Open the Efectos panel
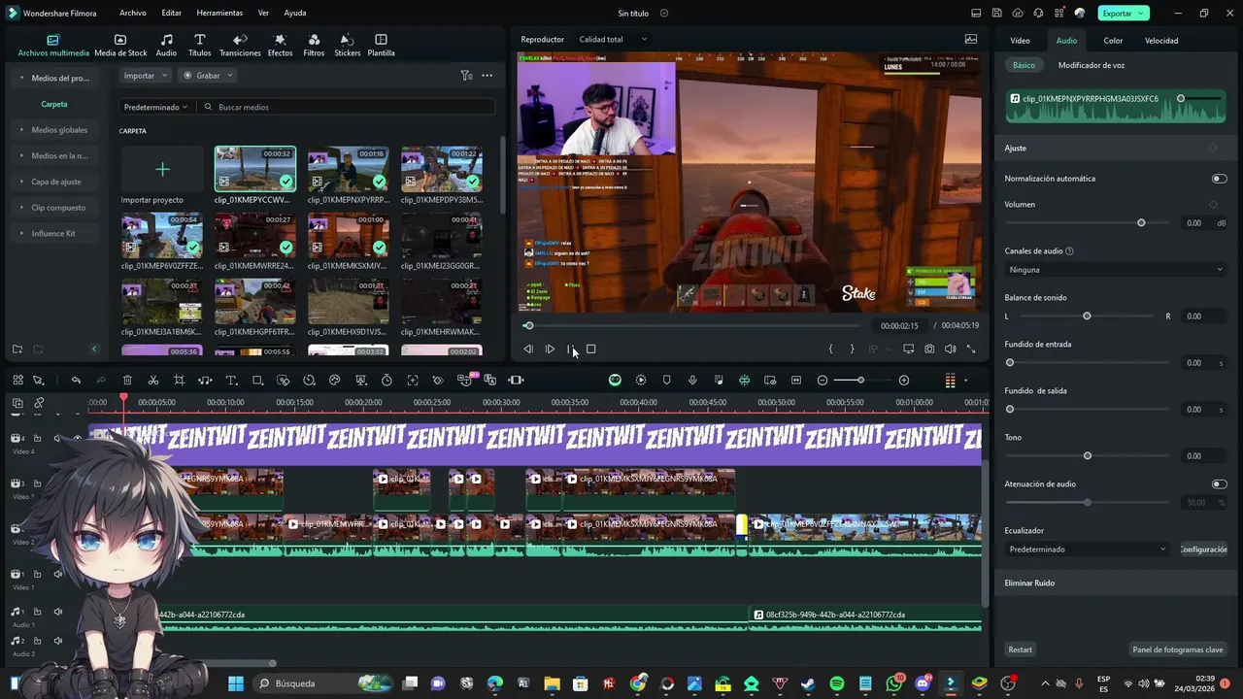This screenshot has height=699, width=1243. [280, 46]
